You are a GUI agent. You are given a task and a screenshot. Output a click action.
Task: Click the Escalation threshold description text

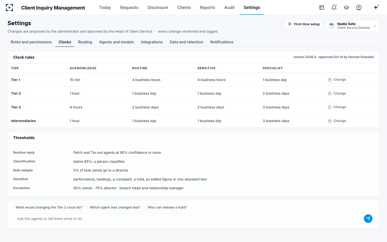click(x=128, y=188)
